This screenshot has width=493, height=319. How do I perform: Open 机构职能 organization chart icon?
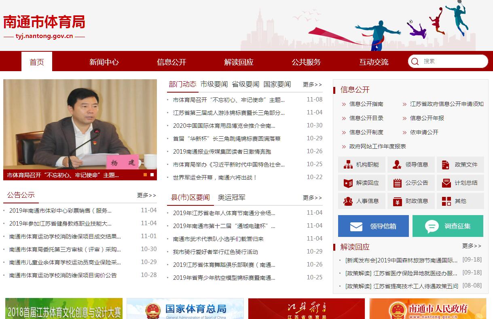(x=348, y=165)
